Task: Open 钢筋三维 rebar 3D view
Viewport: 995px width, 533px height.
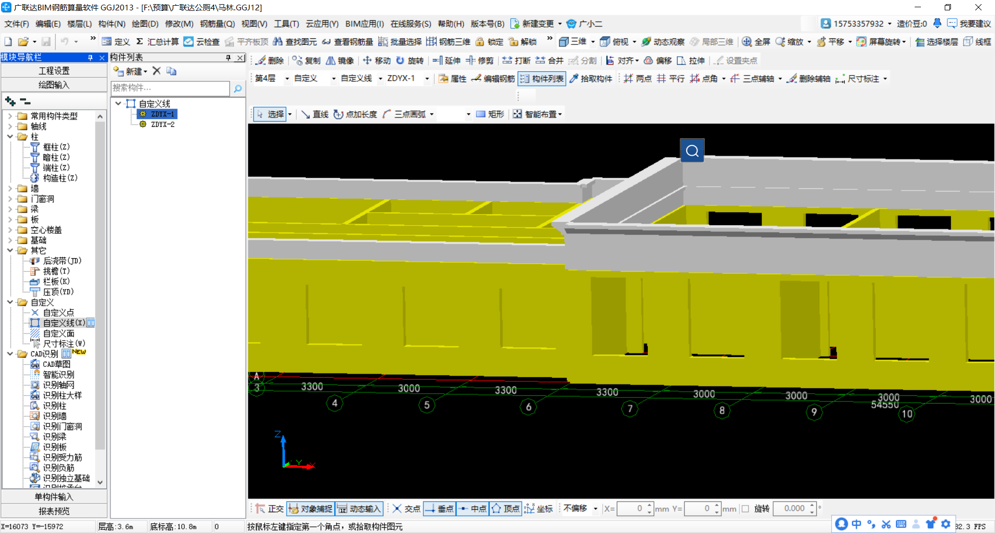Action: tap(448, 42)
